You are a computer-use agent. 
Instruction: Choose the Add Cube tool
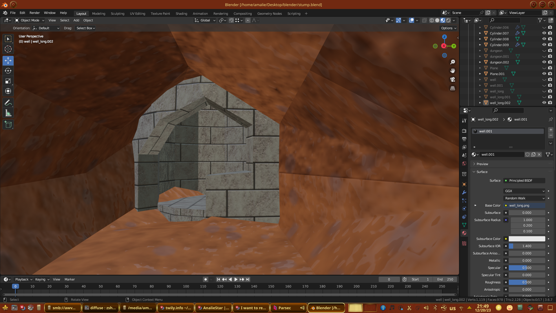coord(8,125)
